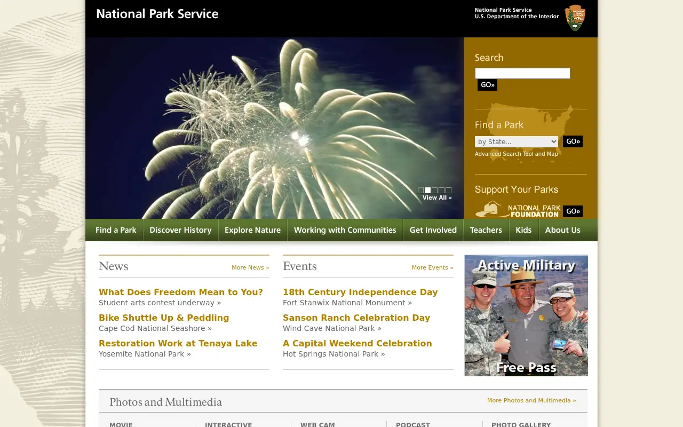Open Kids menu item

pos(523,230)
